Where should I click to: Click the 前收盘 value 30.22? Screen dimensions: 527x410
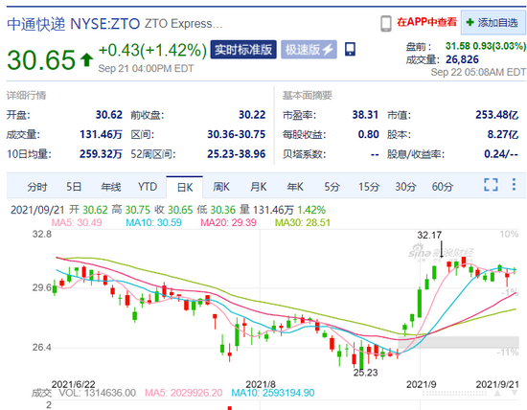[x=252, y=115]
